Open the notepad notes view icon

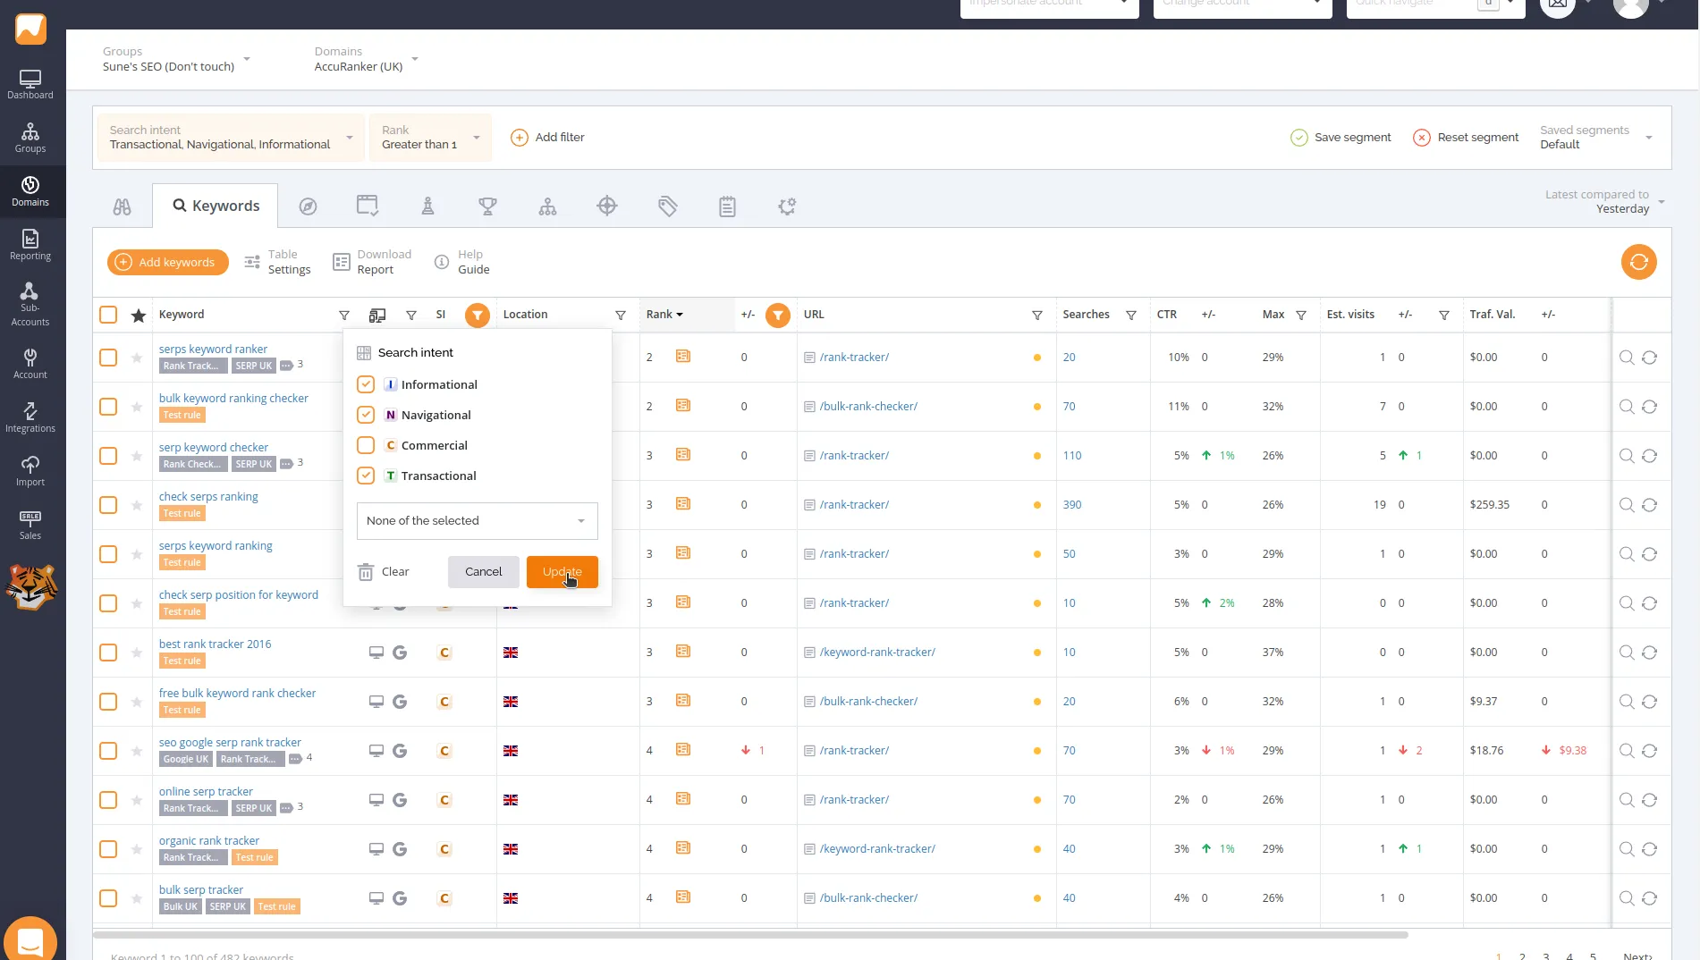coord(727,206)
